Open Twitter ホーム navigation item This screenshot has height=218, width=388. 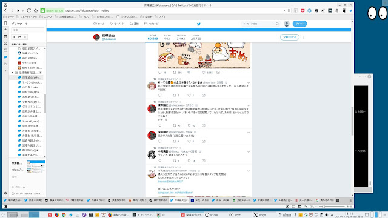[x=99, y=24]
